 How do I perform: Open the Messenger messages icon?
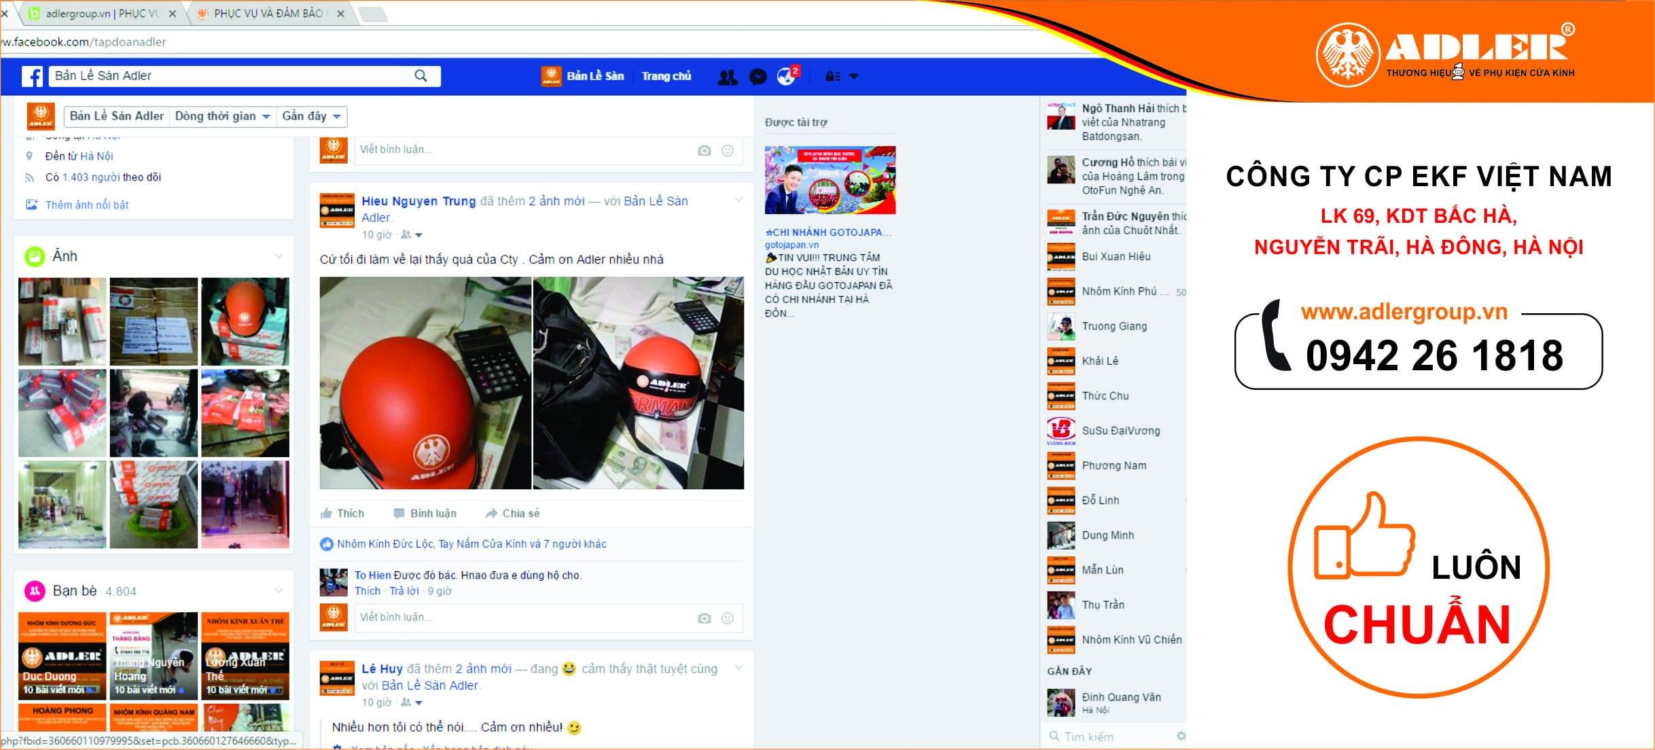[x=758, y=77]
